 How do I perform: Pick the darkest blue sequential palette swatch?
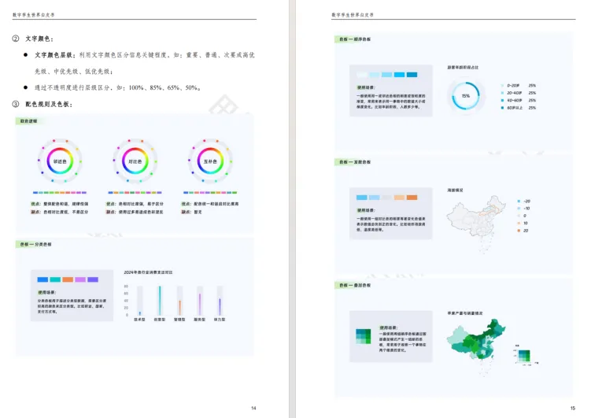(x=412, y=75)
